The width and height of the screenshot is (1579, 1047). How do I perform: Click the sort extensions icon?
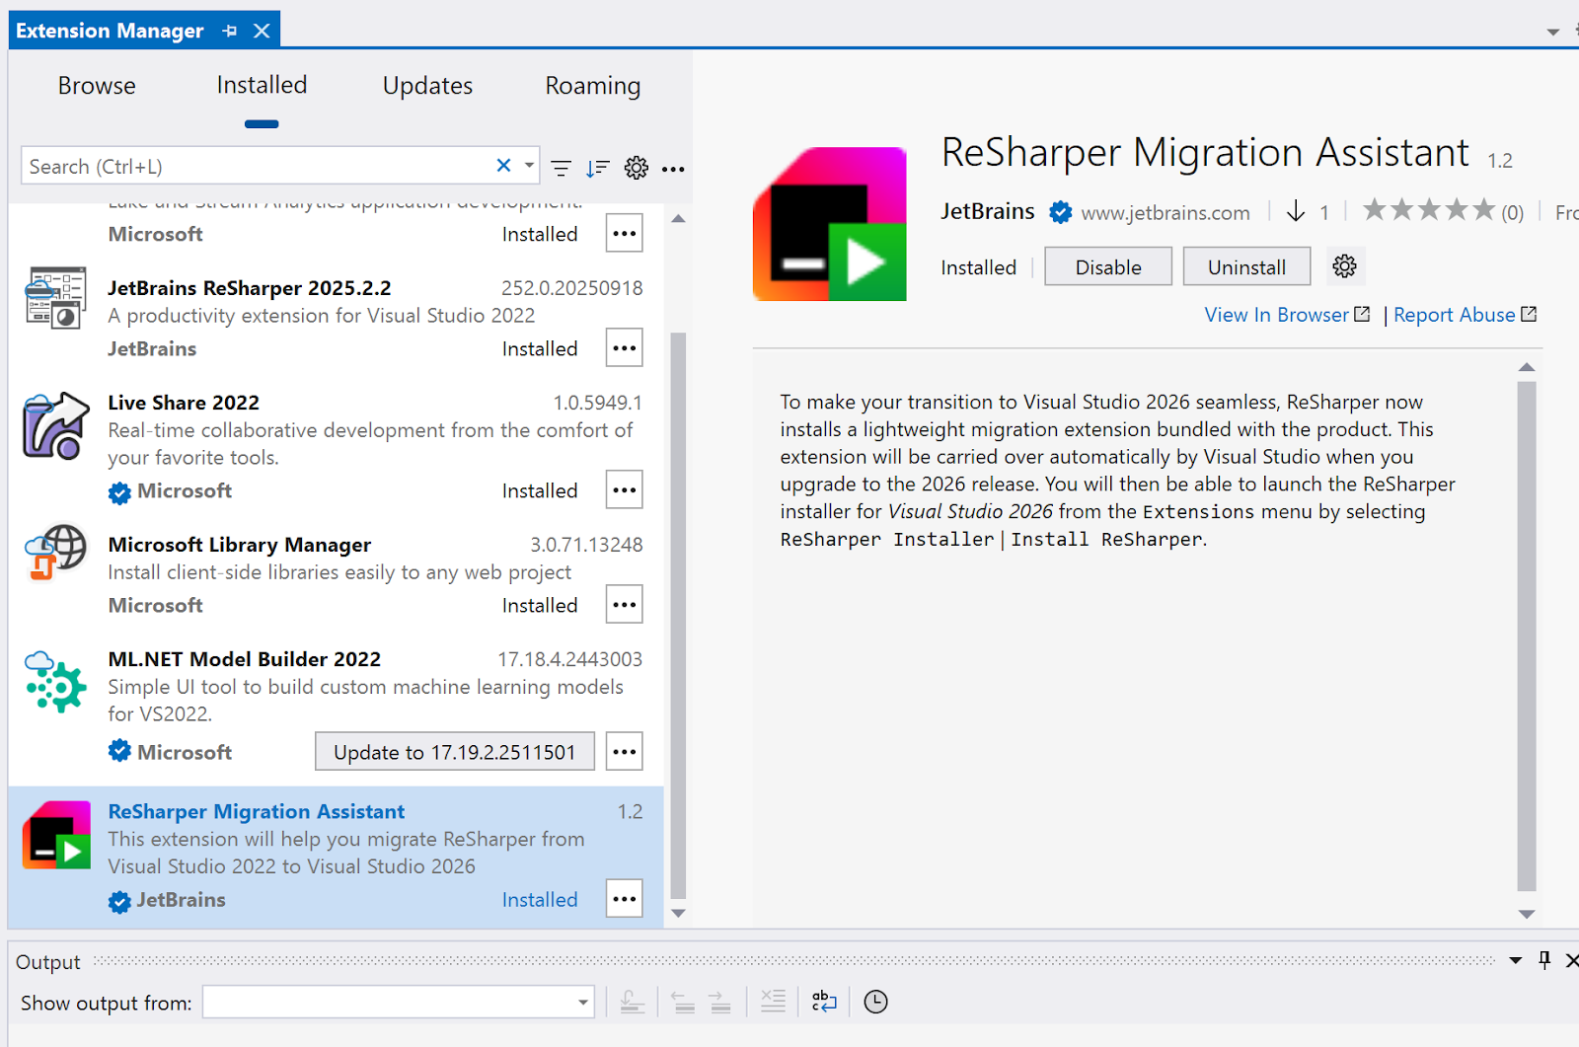(597, 168)
